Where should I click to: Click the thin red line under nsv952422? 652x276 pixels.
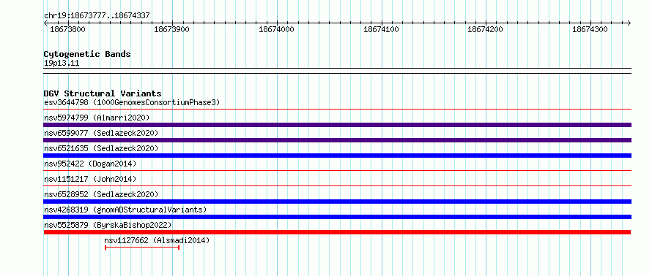[x=337, y=170]
